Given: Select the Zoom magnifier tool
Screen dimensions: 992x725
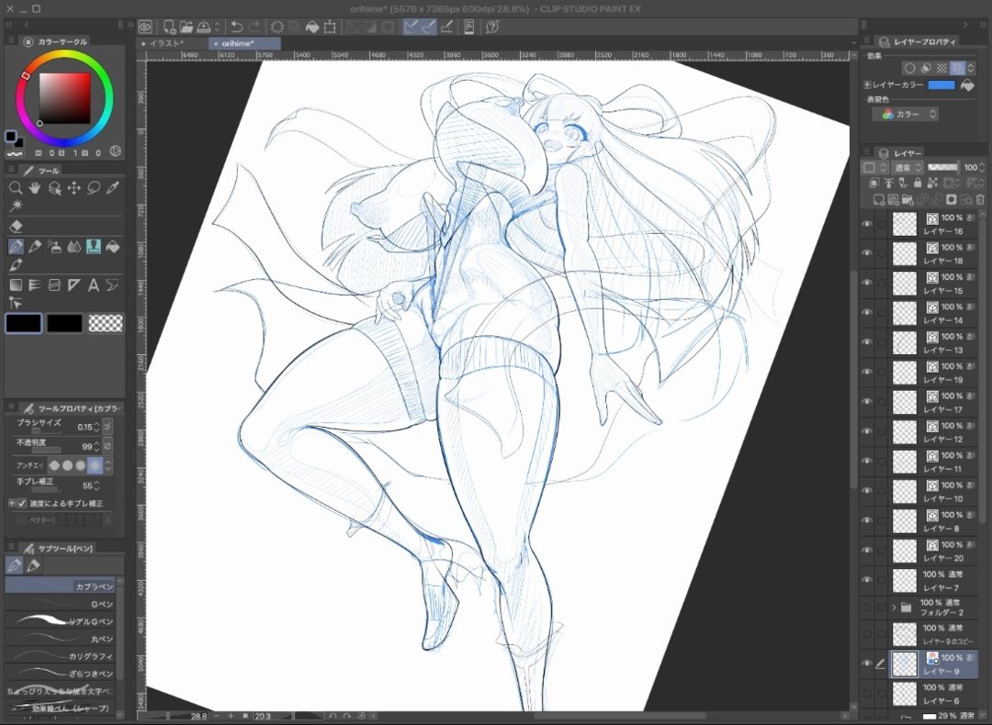Looking at the screenshot, I should [x=16, y=188].
